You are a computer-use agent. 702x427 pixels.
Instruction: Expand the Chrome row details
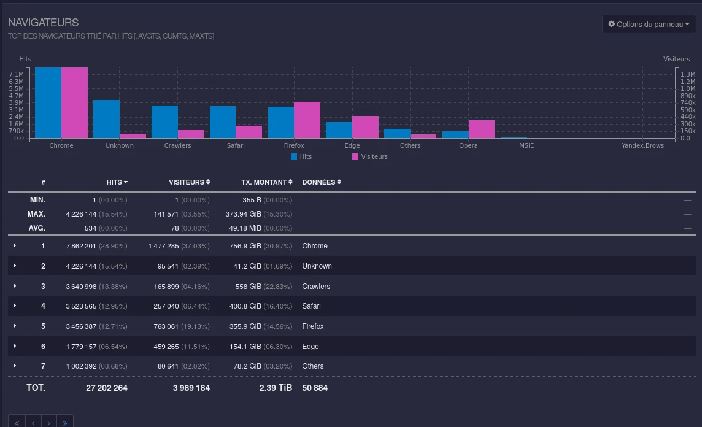pyautogui.click(x=15, y=246)
